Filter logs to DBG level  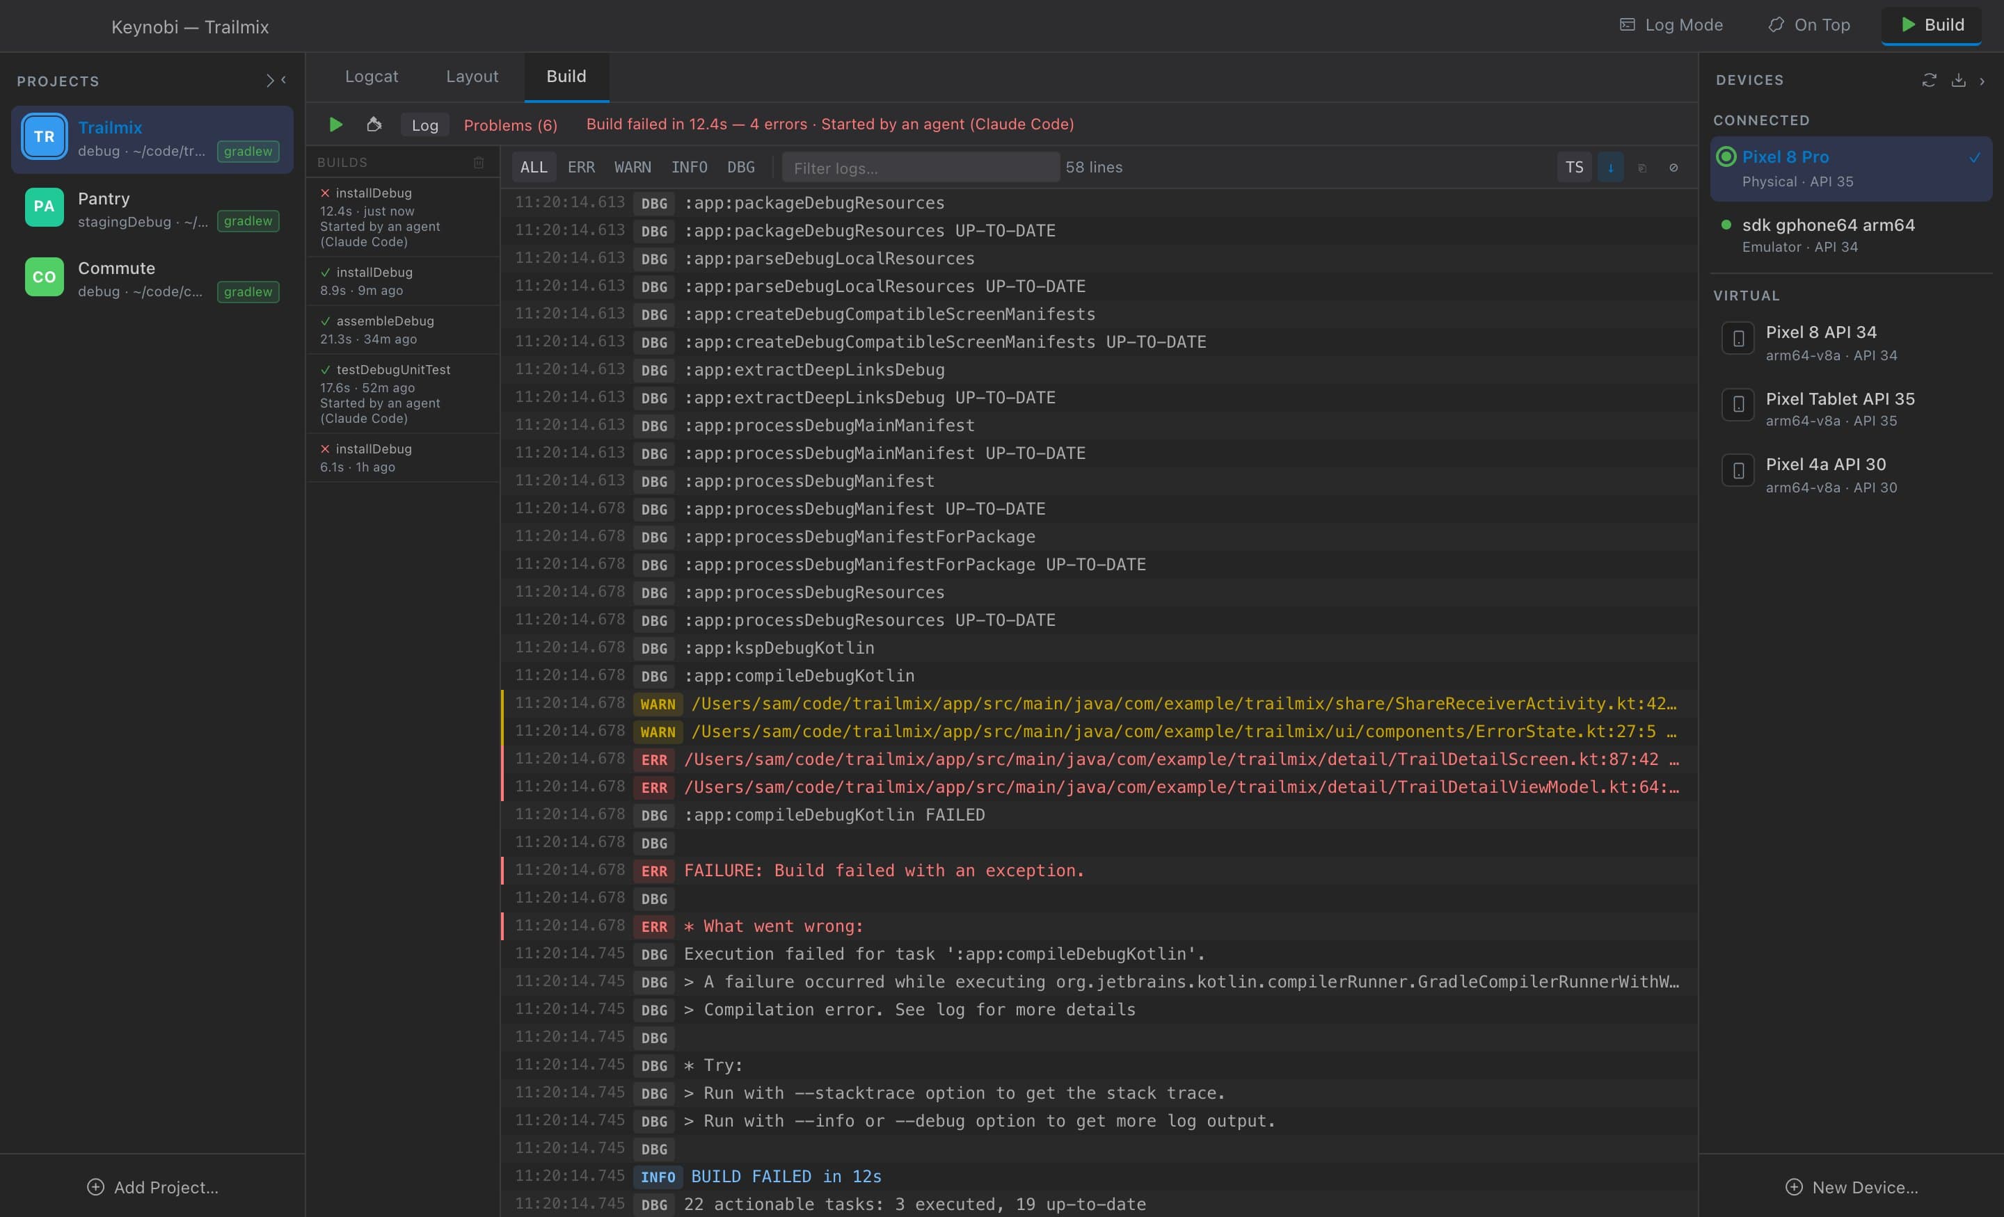tap(740, 168)
